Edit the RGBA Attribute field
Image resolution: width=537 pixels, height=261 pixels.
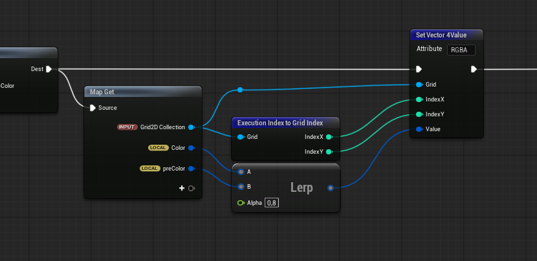pyautogui.click(x=461, y=50)
